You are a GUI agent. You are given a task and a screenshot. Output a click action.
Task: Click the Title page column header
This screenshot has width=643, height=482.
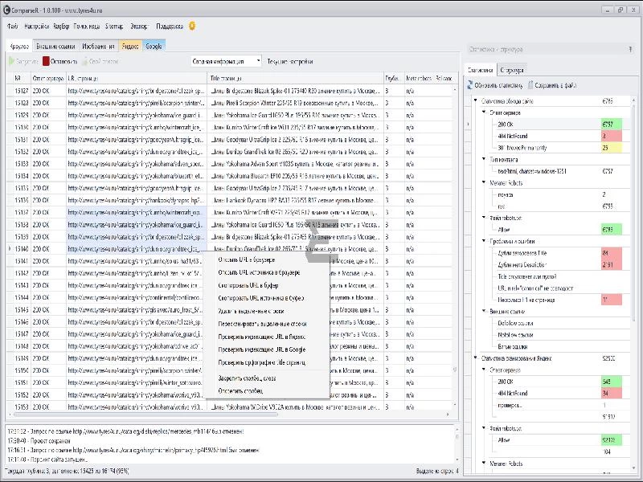click(295, 78)
